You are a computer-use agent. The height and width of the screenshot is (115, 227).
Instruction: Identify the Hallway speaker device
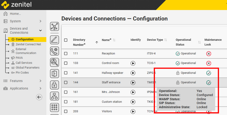click(x=133, y=73)
